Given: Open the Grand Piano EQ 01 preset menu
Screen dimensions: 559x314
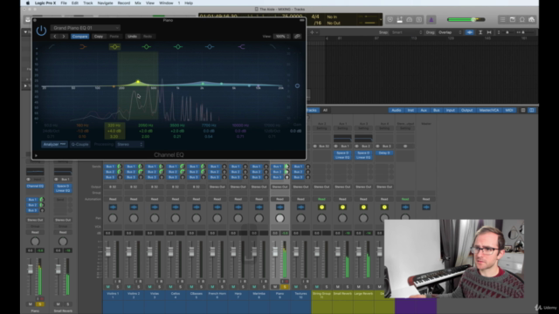Looking at the screenshot, I should pos(86,28).
